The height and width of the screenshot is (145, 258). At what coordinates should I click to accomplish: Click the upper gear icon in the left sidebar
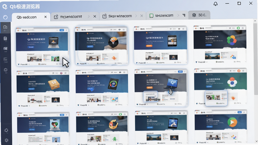click(x=5, y=70)
